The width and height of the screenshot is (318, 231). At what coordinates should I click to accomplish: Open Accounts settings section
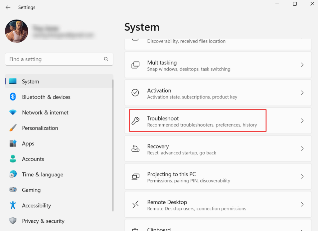coord(33,159)
